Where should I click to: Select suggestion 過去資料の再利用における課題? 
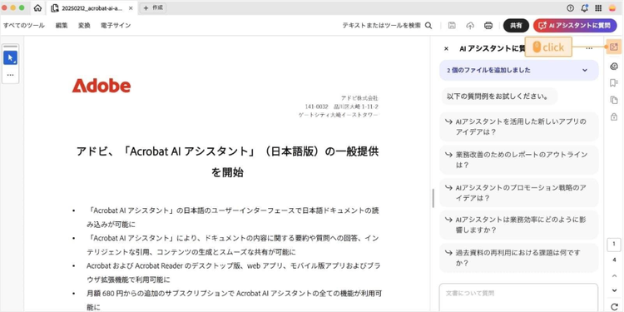519,258
